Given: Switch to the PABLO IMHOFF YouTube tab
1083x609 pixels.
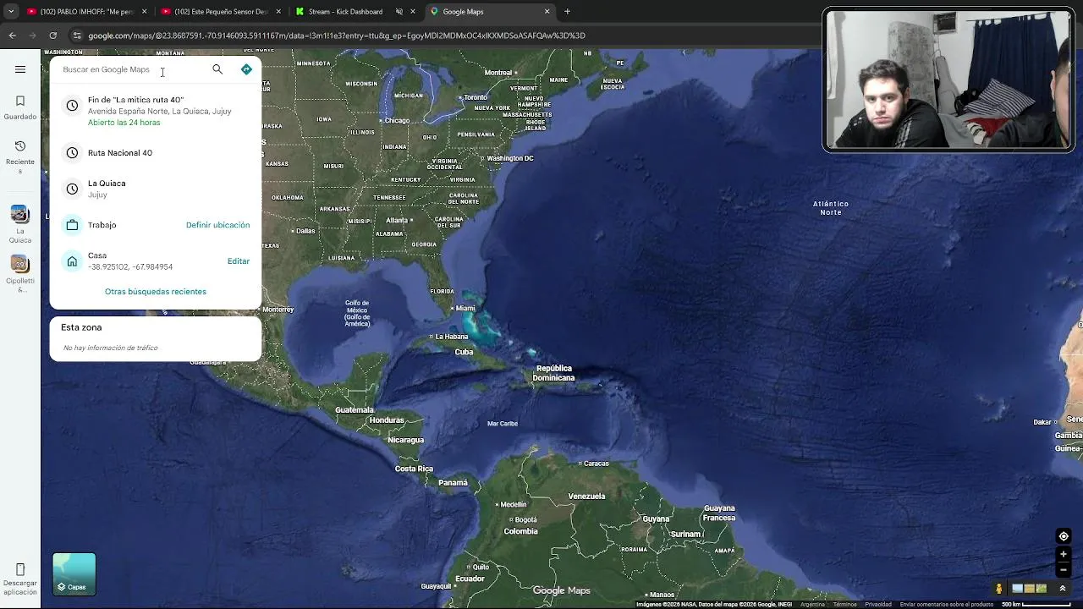Looking at the screenshot, I should [85, 12].
